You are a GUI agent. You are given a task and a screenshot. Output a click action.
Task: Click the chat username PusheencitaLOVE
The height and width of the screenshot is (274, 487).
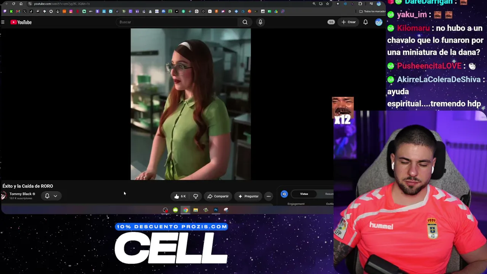pyautogui.click(x=429, y=66)
